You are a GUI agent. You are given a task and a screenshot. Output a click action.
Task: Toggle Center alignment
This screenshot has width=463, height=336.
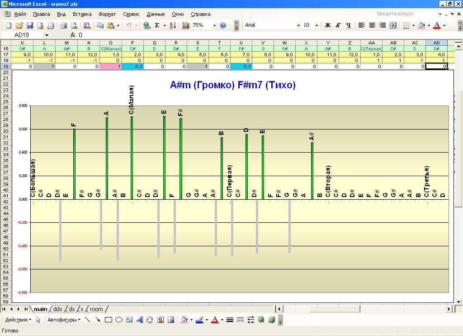(x=372, y=25)
